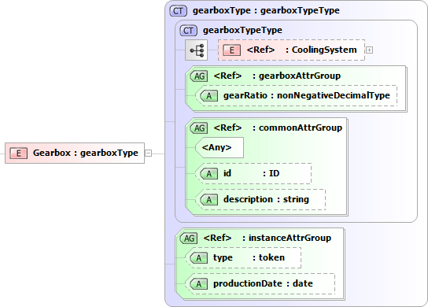Image resolution: width=428 pixels, height=307 pixels.
Task: Click the A icon of the productionDate attribute
Action: [199, 284]
